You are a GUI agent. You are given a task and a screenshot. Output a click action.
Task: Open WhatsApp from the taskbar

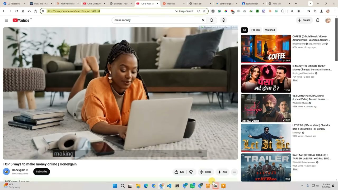[193, 186]
